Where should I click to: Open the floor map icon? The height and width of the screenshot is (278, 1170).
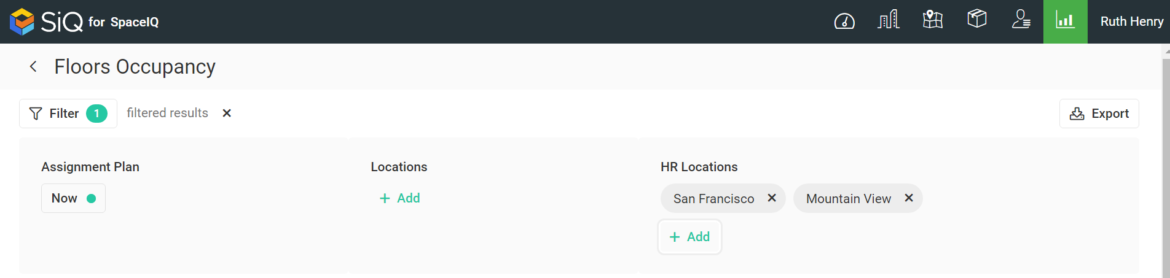coord(933,20)
